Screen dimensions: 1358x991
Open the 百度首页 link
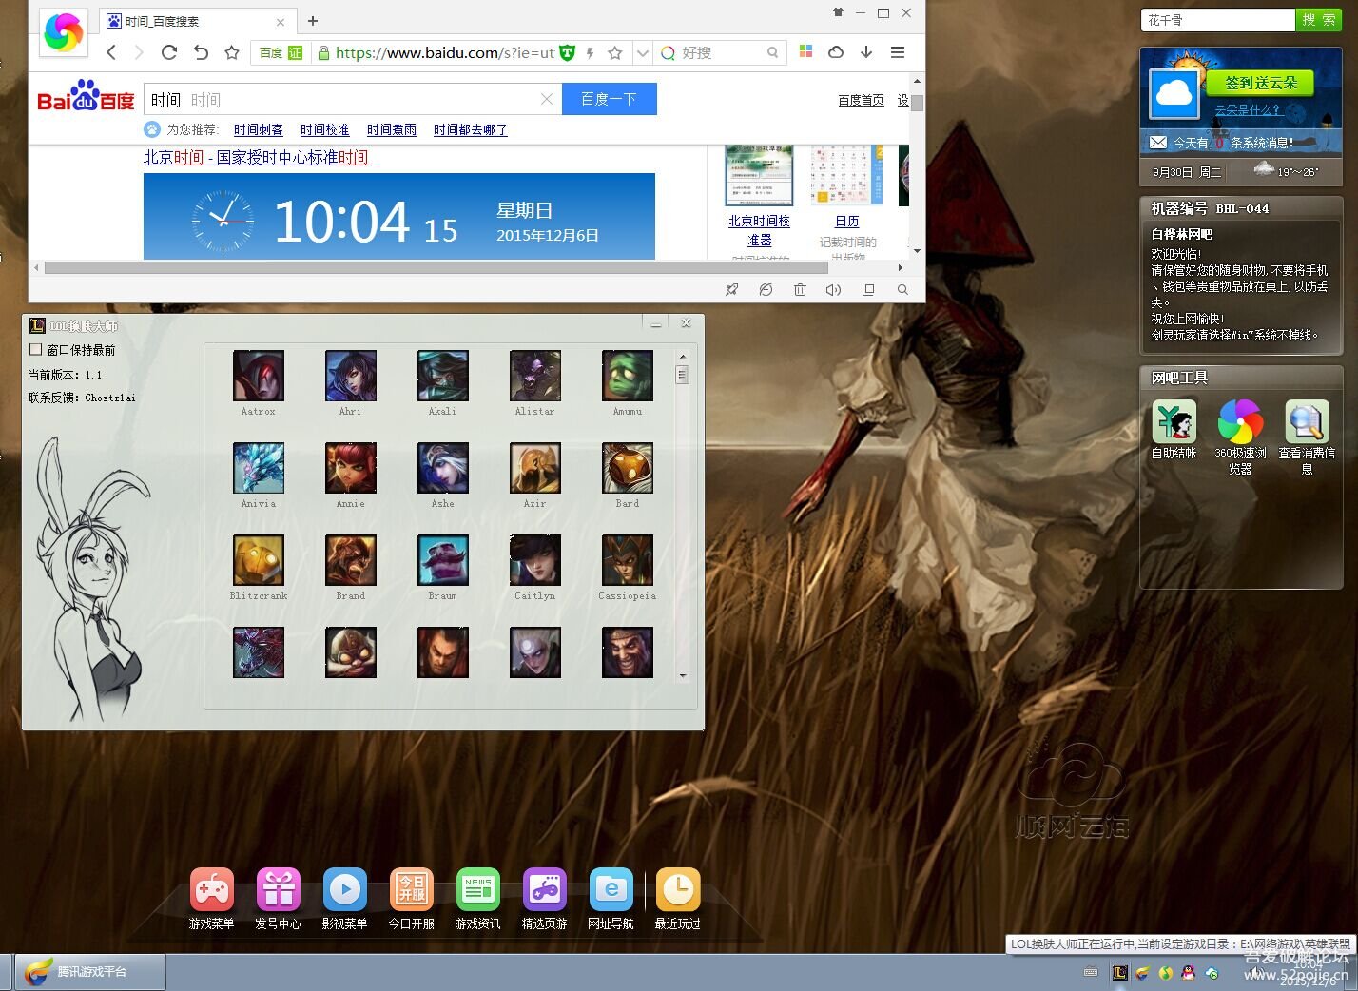tap(861, 100)
